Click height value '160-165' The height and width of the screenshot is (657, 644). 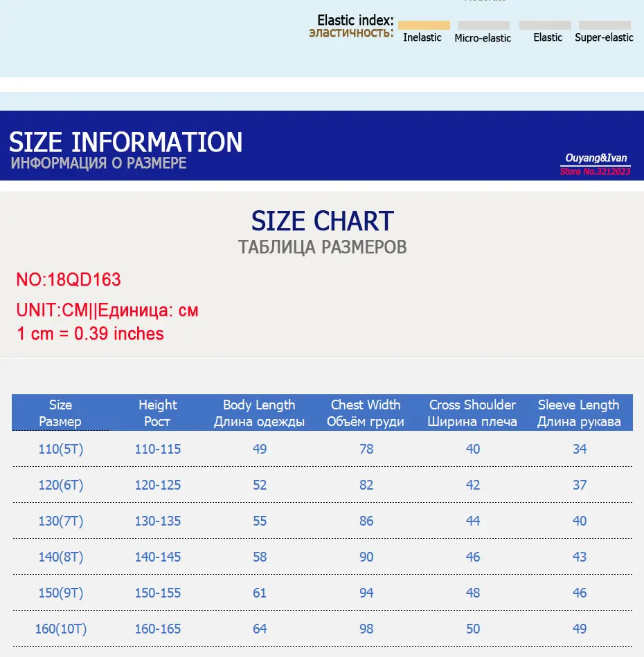click(x=158, y=629)
